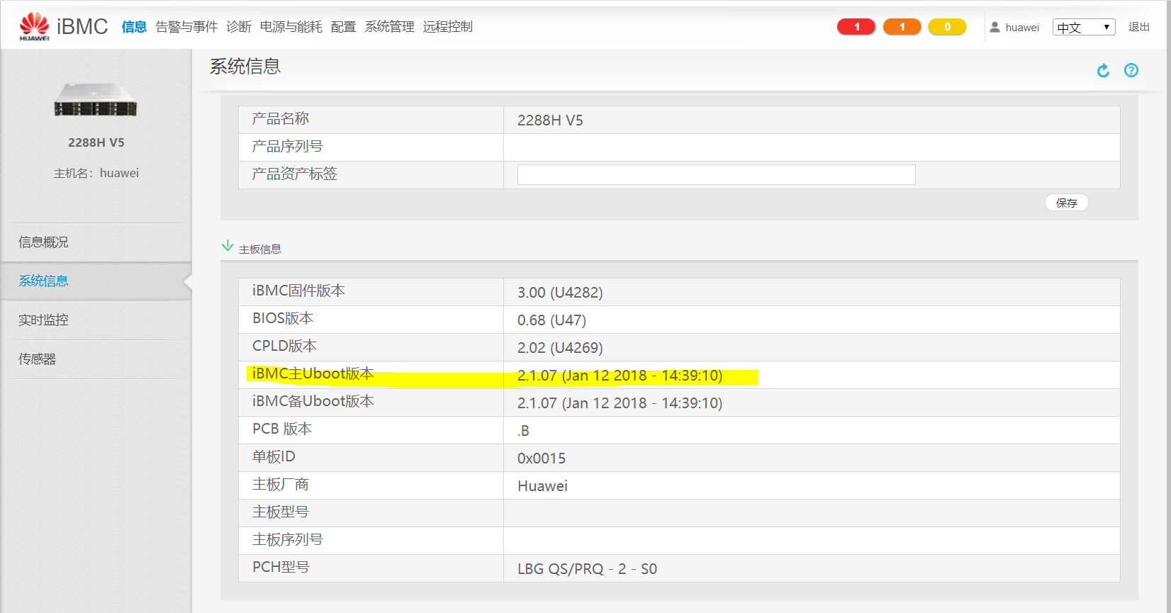
Task: Click the 产品资产标签 label
Action: point(295,174)
